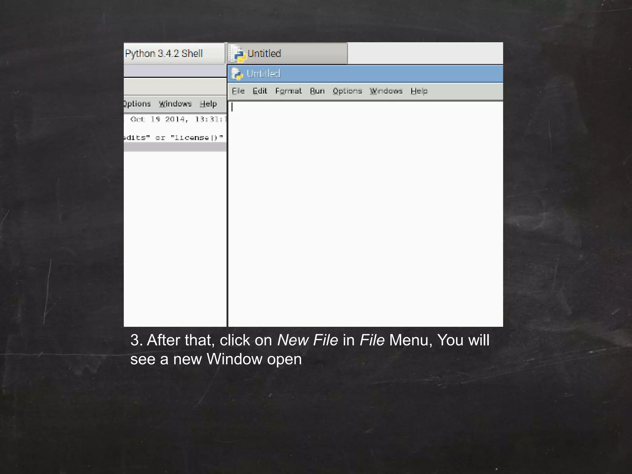The height and width of the screenshot is (474, 632).
Task: Open the Help menu in Untitled editor
Action: (x=419, y=91)
